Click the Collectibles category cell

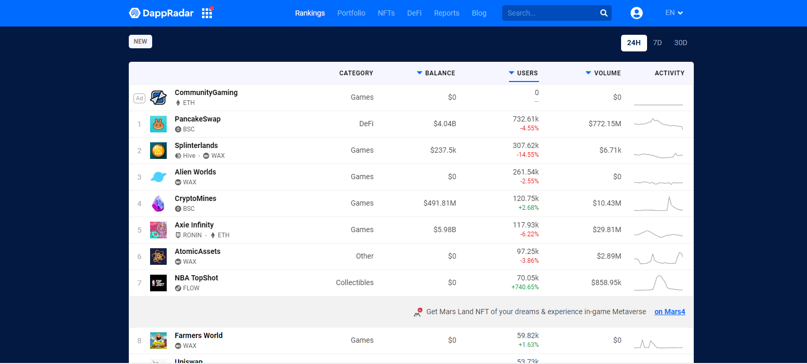click(x=355, y=283)
